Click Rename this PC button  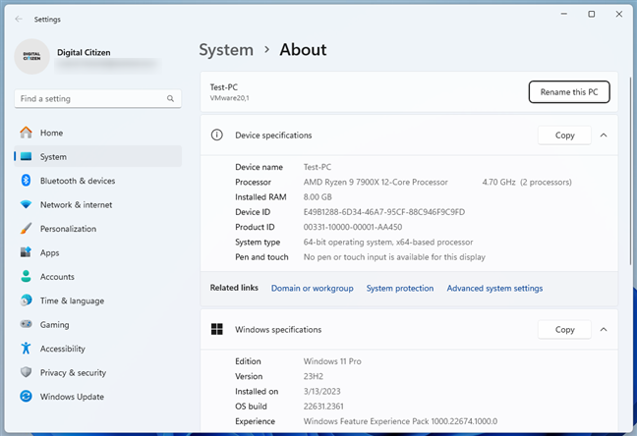click(x=569, y=92)
